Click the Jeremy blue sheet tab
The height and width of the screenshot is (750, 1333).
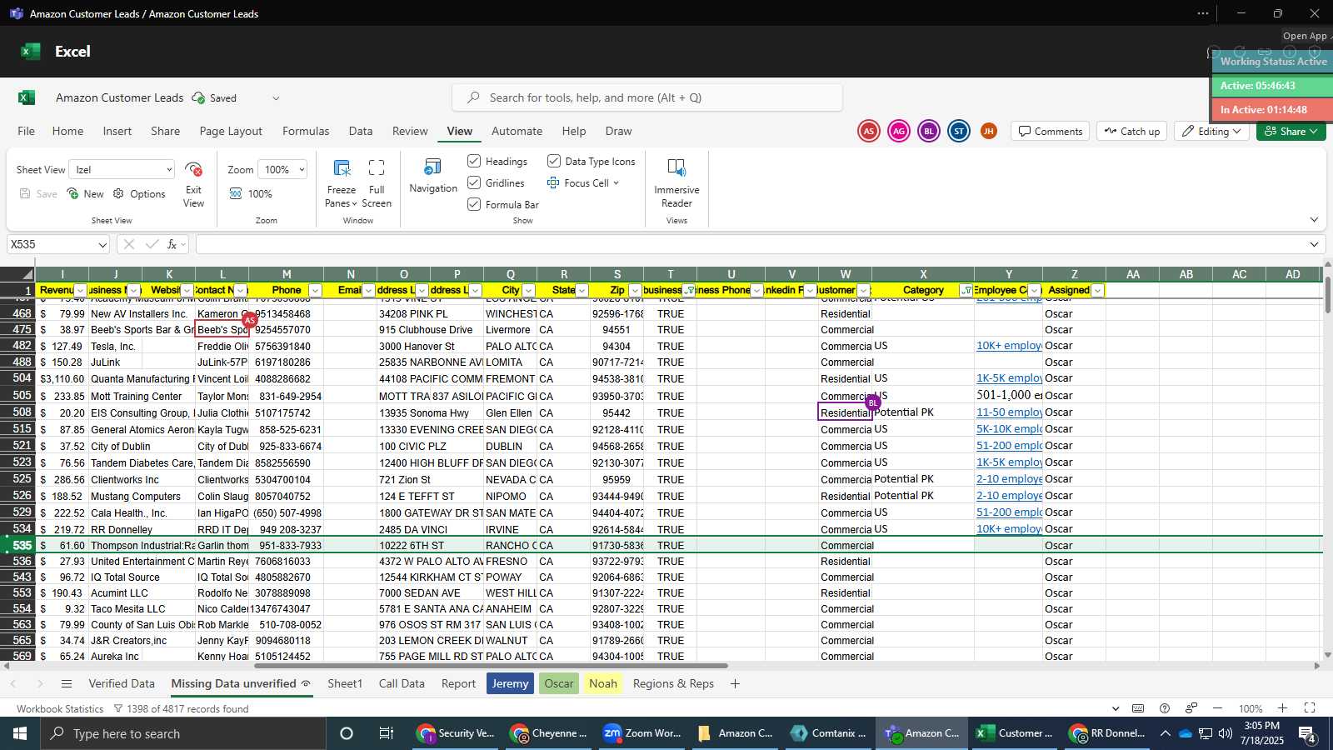click(x=510, y=683)
